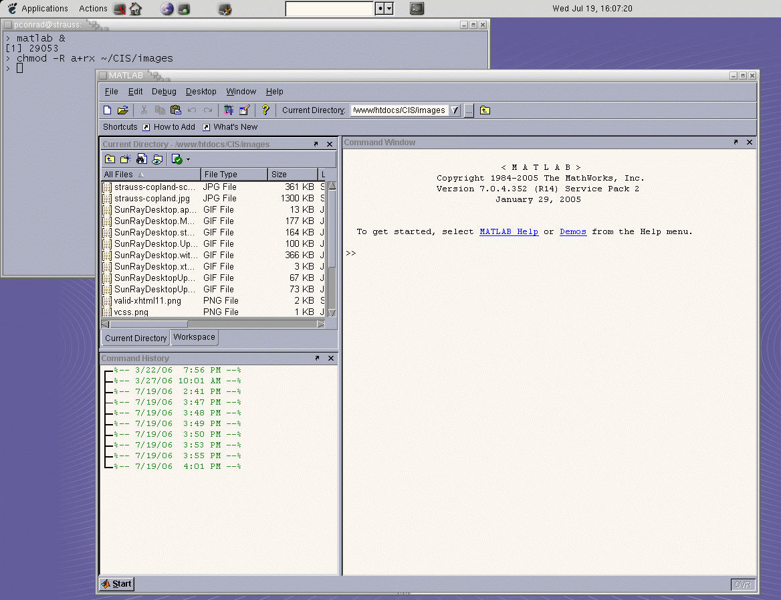This screenshot has height=600, width=781.
Task: Open the File menu
Action: tap(112, 92)
